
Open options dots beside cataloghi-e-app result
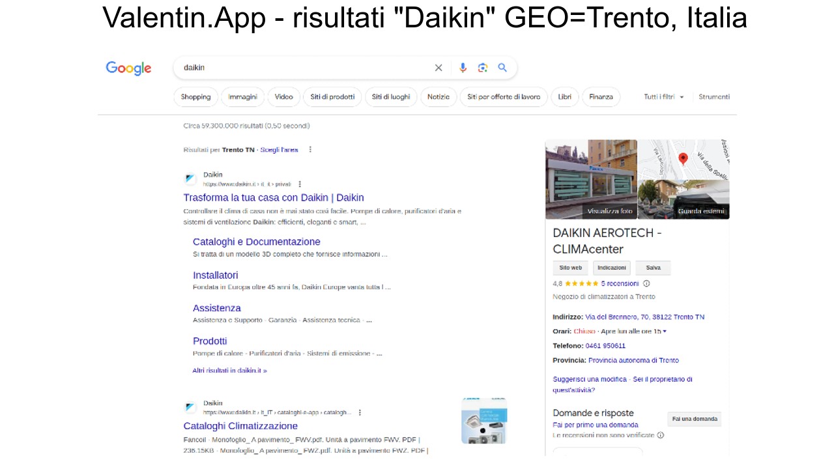360,412
